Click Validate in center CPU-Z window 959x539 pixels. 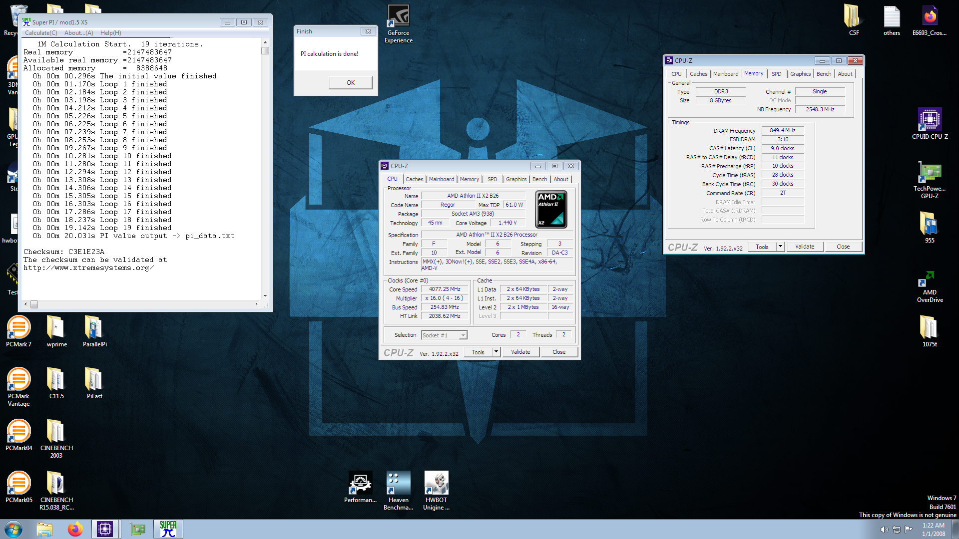pyautogui.click(x=520, y=352)
